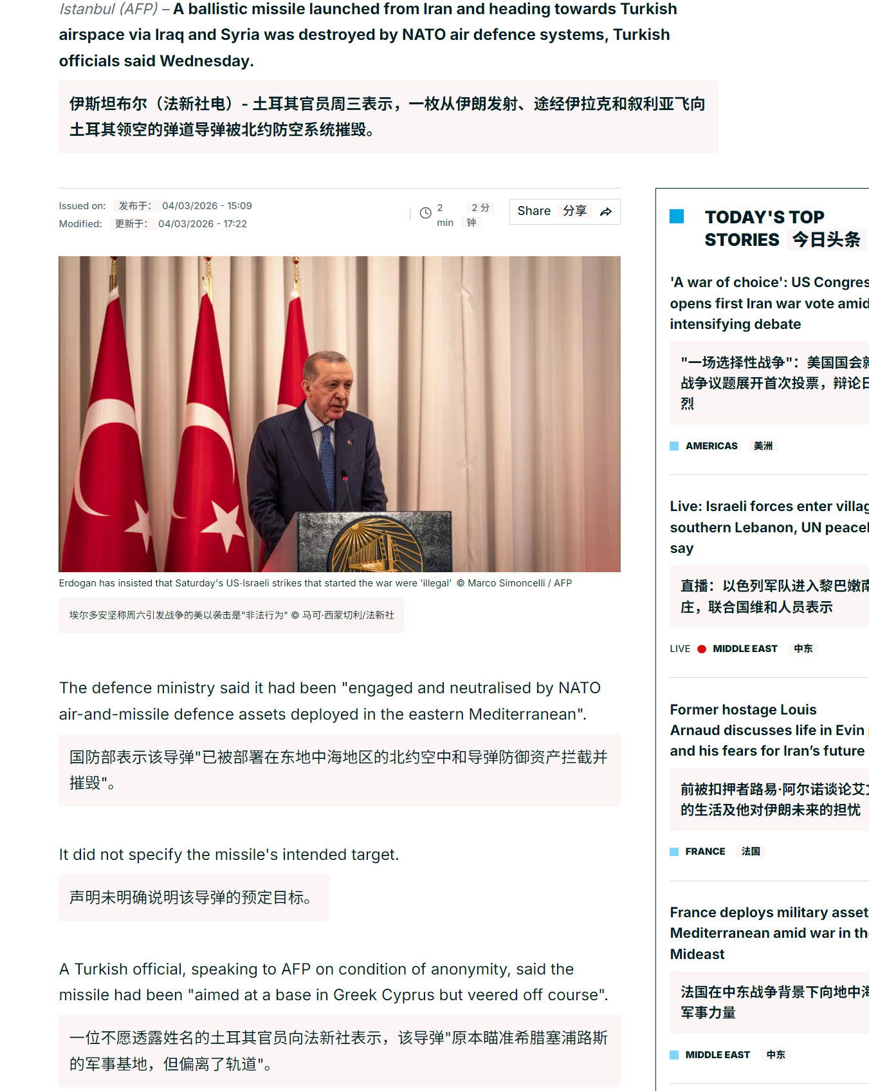Click the Share button

[565, 212]
